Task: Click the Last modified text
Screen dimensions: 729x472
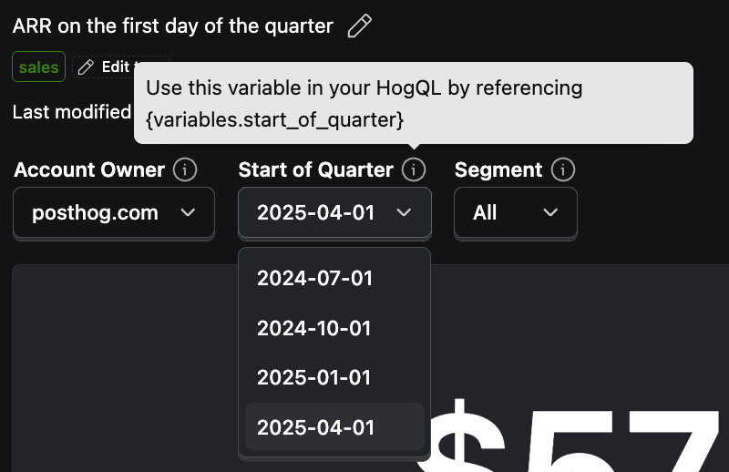Action: click(x=72, y=112)
